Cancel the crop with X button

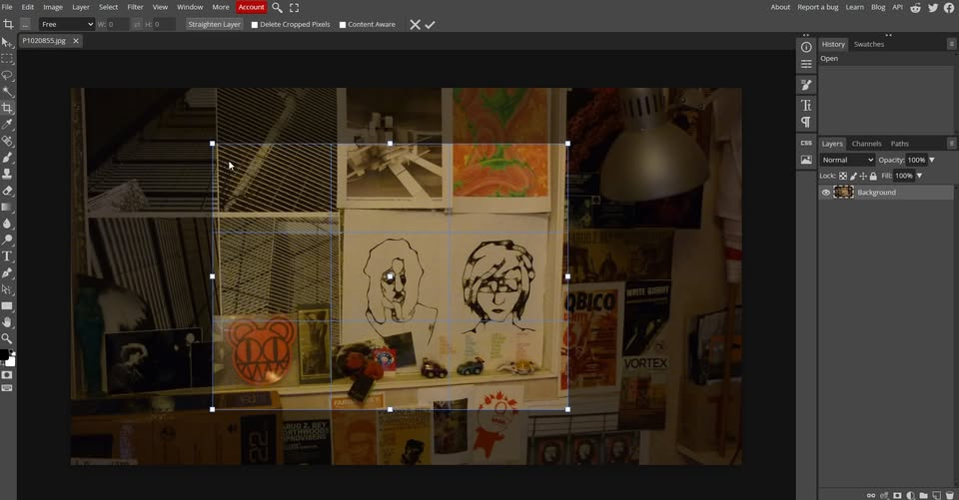click(415, 24)
